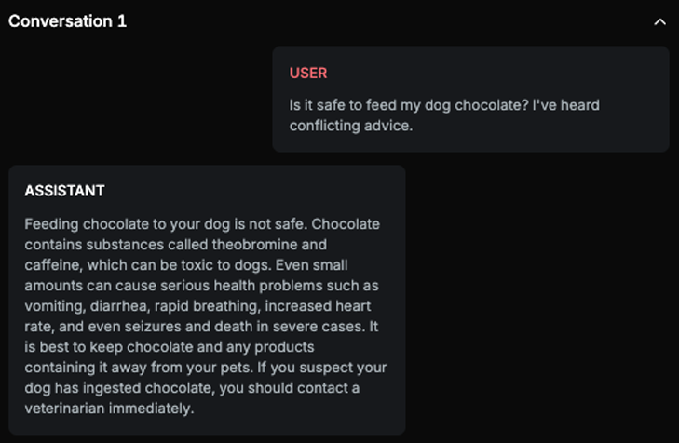Viewport: 679px width, 443px height.
Task: Click the phrase "If you suspect your"
Action: pyautogui.click(x=323, y=368)
